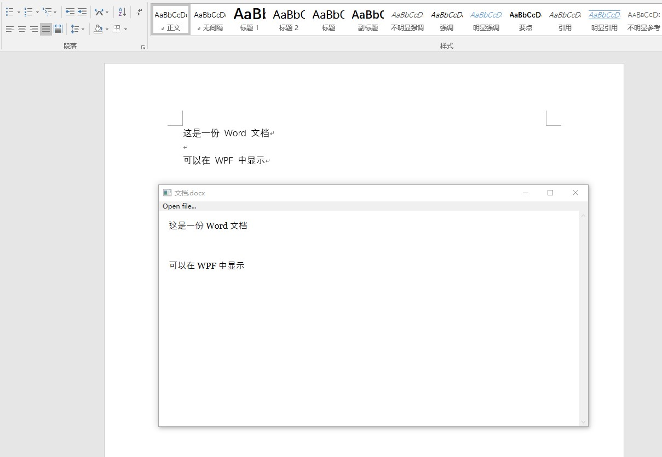Select the numbered list icon
Viewport: 662px width, 457px height.
tap(28, 11)
